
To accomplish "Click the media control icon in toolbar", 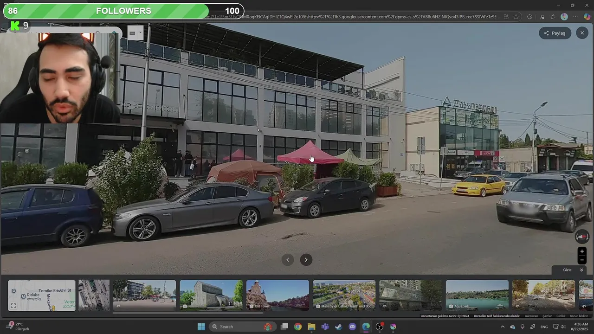I will tap(542, 17).
